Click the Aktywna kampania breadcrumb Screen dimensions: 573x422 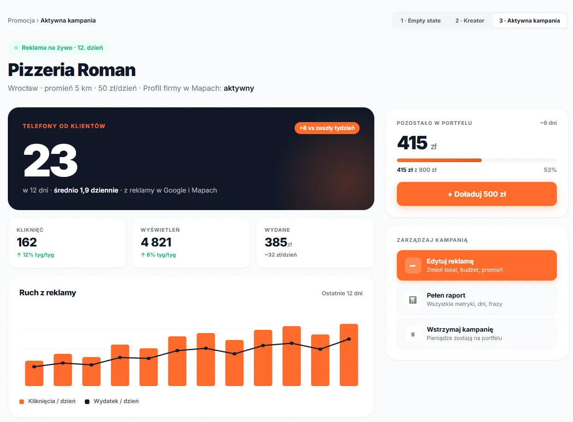[68, 21]
